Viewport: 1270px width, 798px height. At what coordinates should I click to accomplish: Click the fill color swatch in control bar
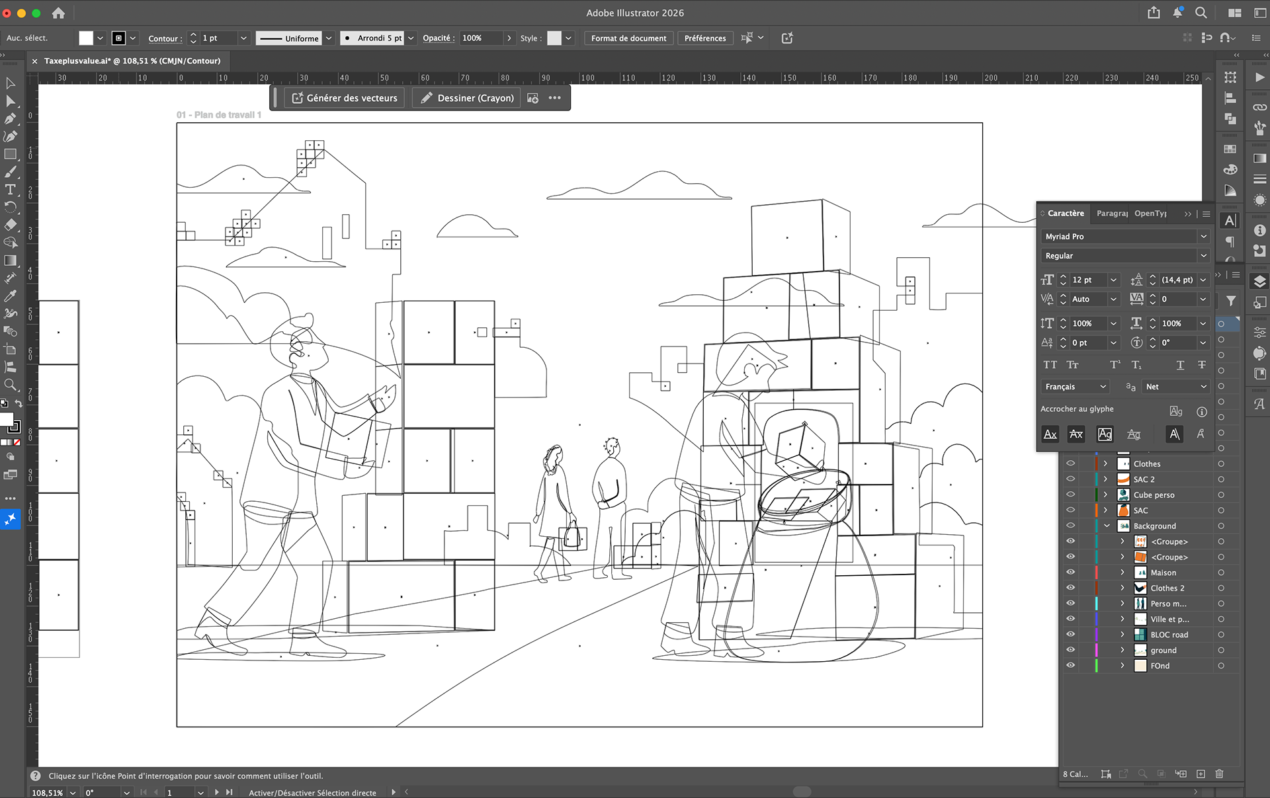click(x=86, y=38)
